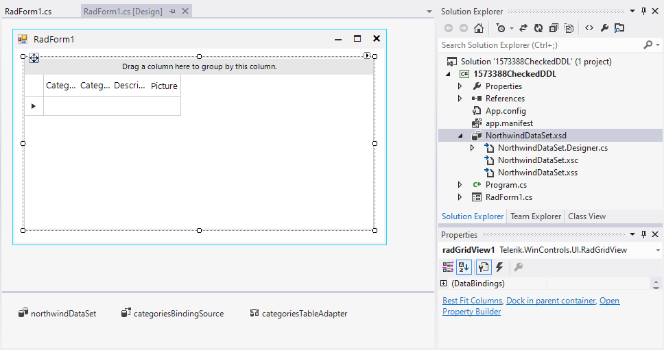Viewport: 664px width, 350px height.
Task: Close RadForm1.cs [Design] tab
Action: 185,12
